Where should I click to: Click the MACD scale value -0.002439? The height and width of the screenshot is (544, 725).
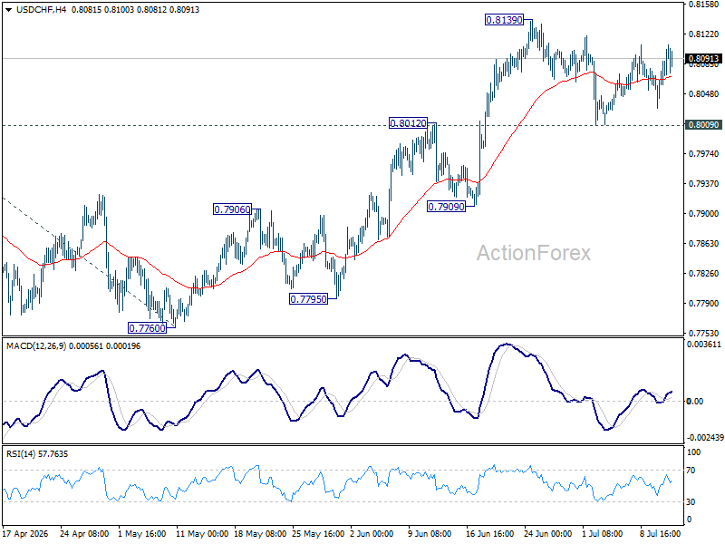point(705,438)
